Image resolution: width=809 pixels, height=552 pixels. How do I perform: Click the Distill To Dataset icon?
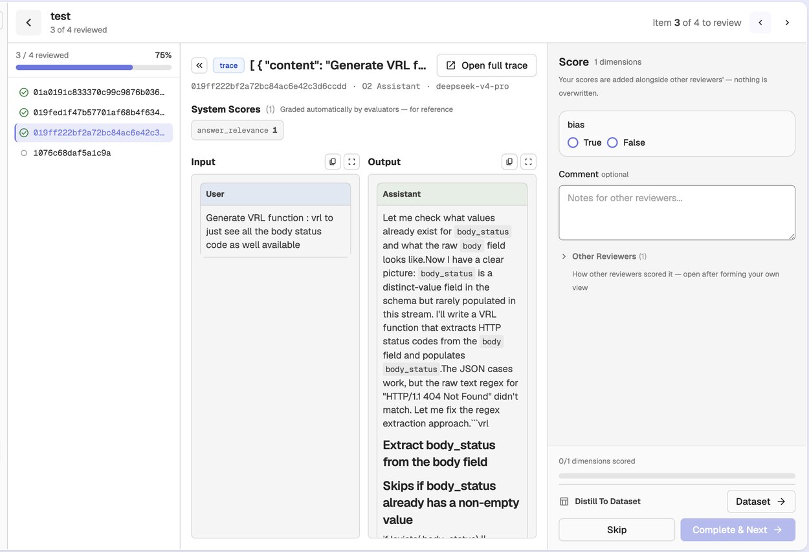[564, 502]
